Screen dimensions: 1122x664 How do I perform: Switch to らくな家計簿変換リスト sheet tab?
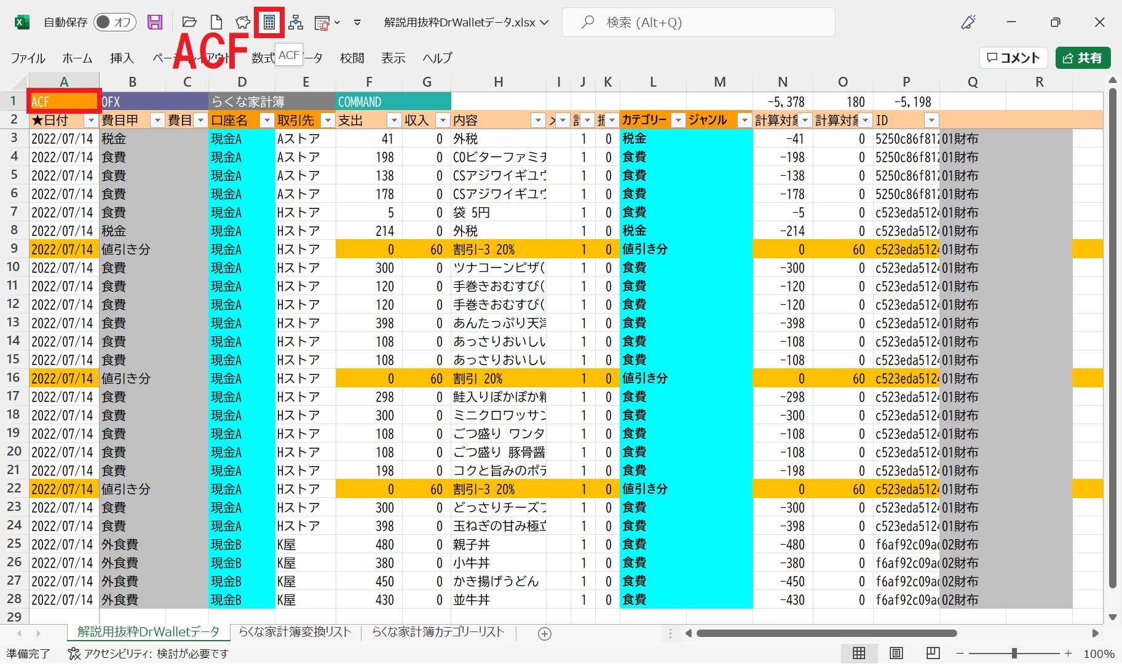pyautogui.click(x=295, y=632)
